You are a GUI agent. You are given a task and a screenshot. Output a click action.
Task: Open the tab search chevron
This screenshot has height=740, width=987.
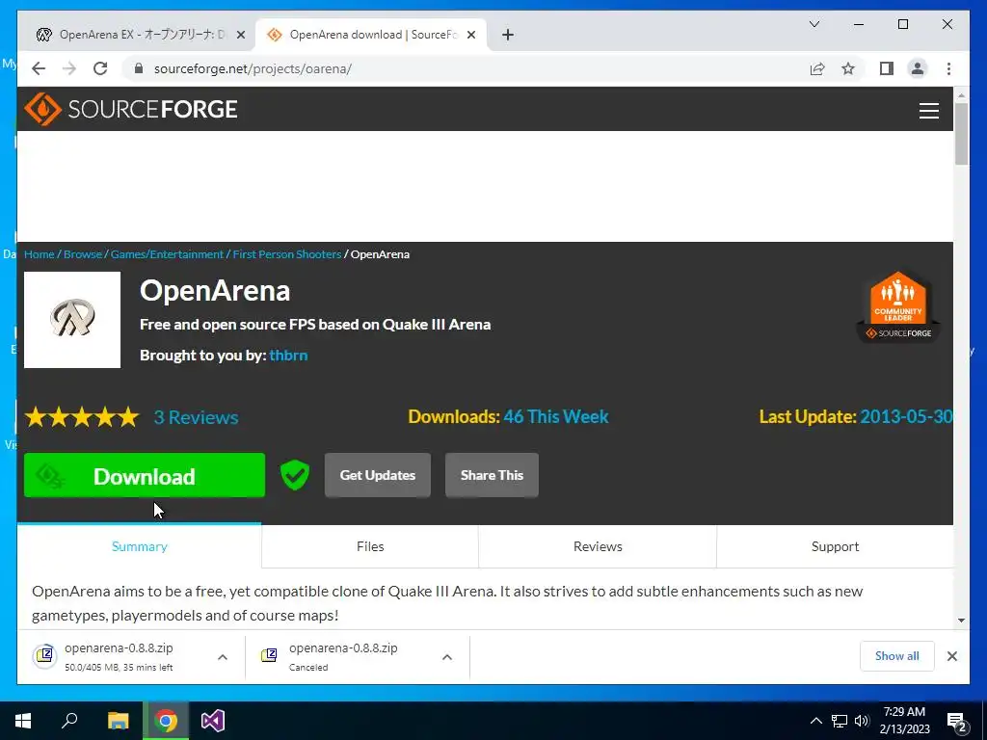(814, 24)
